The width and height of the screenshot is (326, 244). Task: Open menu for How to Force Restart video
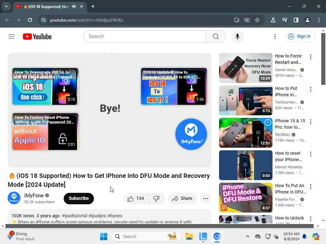point(310,57)
